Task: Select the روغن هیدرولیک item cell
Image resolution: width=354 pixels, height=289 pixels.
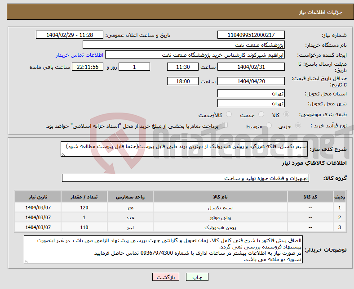Action: (x=220, y=227)
